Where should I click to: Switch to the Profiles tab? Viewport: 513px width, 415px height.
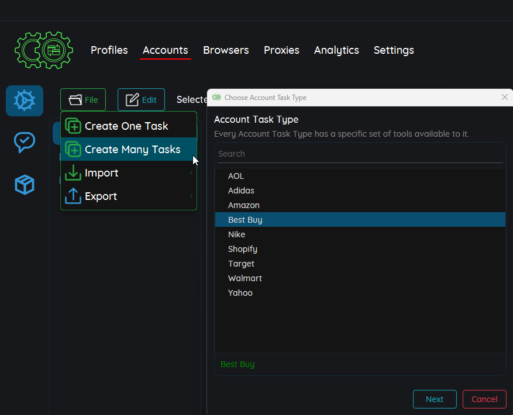coord(109,50)
